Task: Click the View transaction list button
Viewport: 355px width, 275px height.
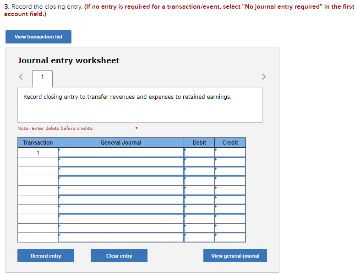Action: tap(38, 37)
